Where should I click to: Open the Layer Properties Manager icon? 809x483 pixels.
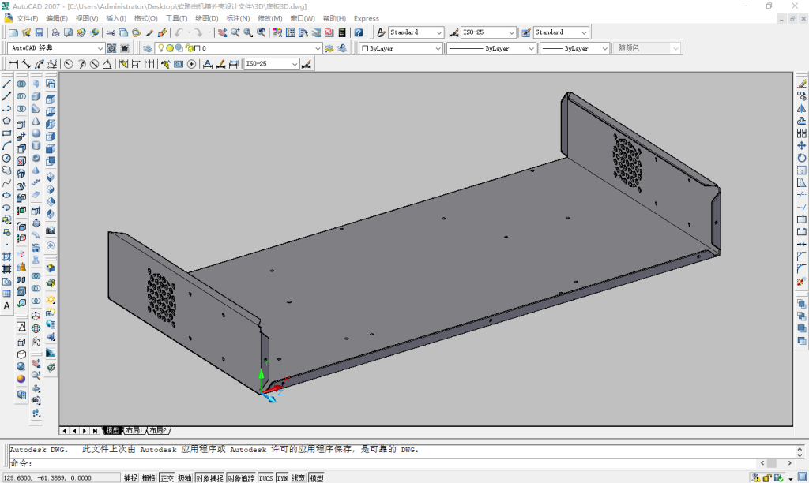[x=148, y=48]
